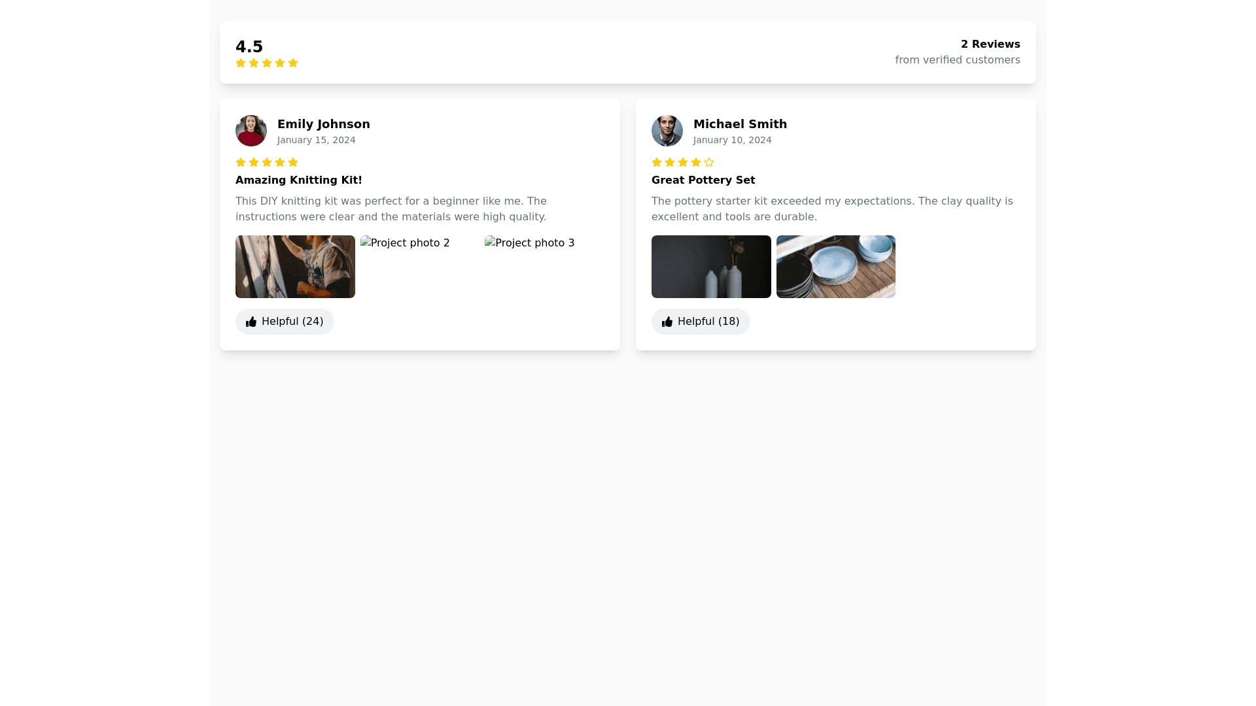Click the first star of Emily's review rating
The width and height of the screenshot is (1256, 706).
(241, 162)
